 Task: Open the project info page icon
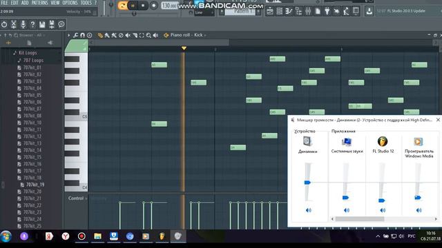click(318, 11)
